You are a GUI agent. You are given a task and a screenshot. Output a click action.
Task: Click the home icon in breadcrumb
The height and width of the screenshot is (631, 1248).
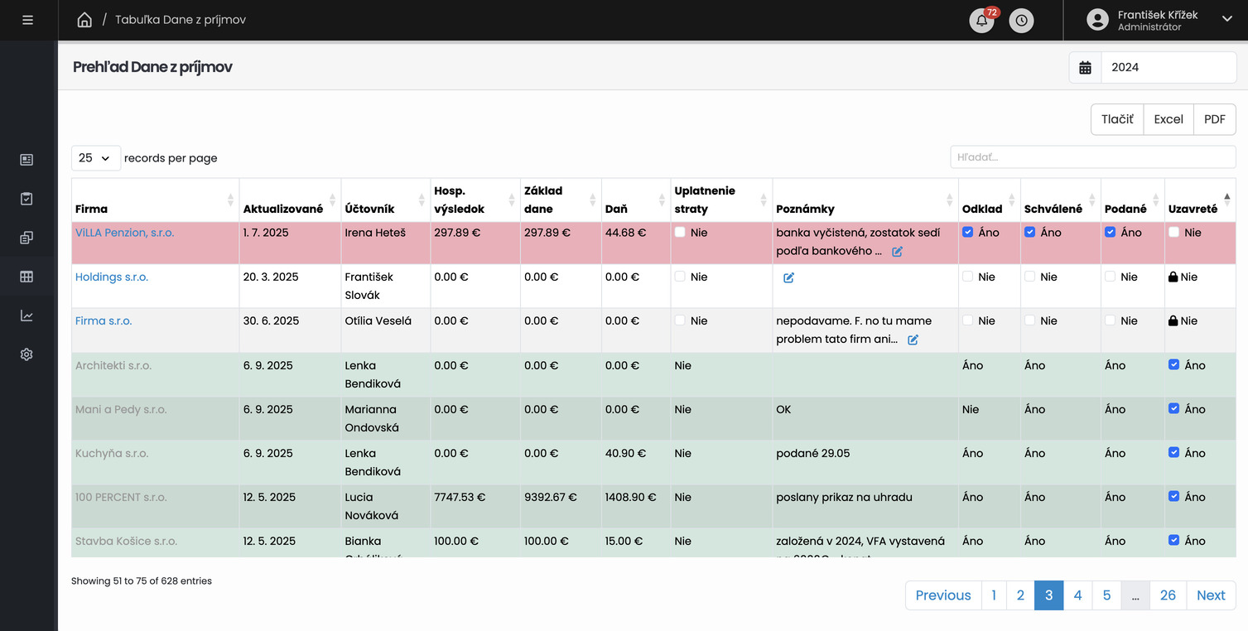84,20
